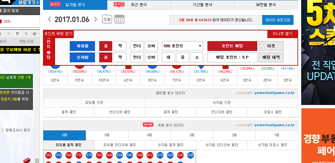The image size is (335, 163).
Task: Open the calendar date picker icon
Action: point(119,19)
